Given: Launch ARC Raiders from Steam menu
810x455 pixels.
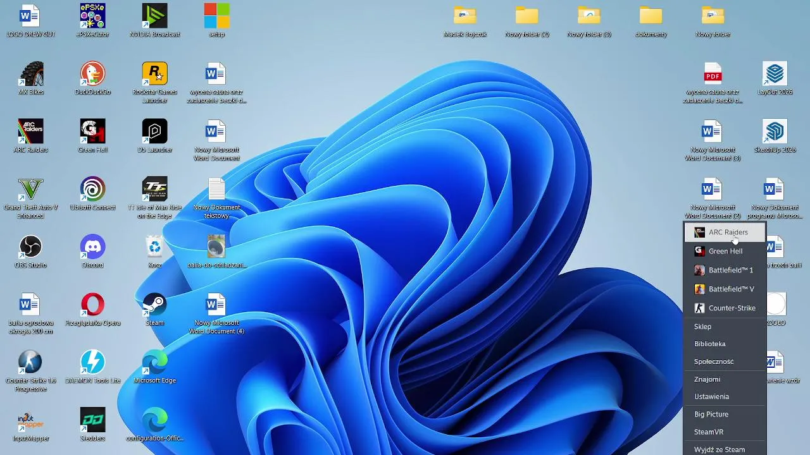Looking at the screenshot, I should [x=725, y=232].
